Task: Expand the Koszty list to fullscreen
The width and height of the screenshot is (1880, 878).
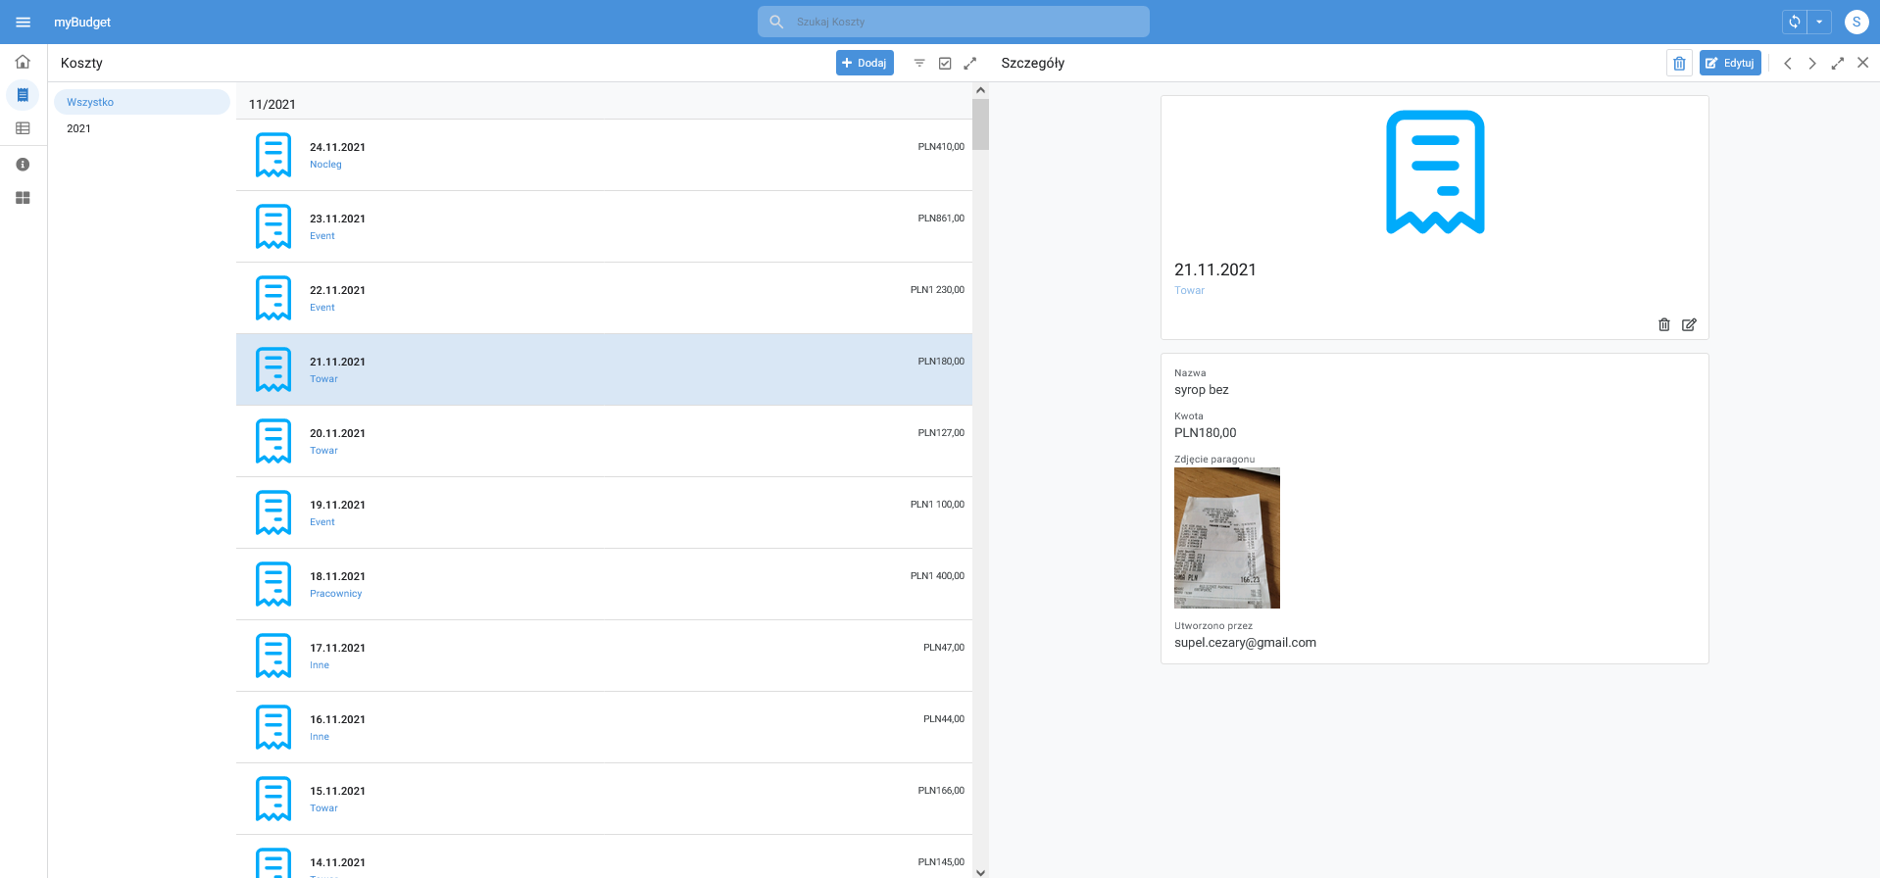Action: pyautogui.click(x=970, y=63)
